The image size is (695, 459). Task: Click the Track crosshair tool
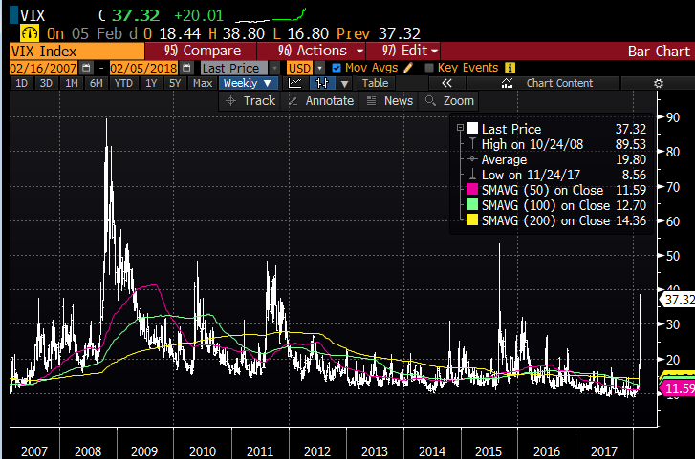pyautogui.click(x=250, y=100)
